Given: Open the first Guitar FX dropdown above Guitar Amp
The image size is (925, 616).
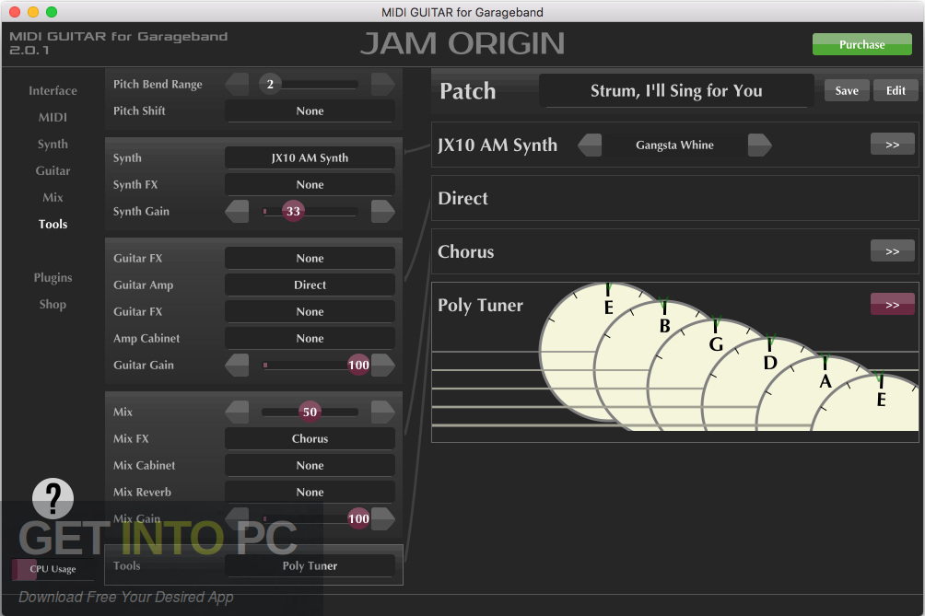Looking at the screenshot, I should point(310,258).
